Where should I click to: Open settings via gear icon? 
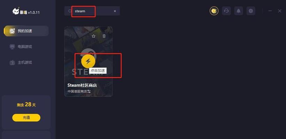[251, 11]
